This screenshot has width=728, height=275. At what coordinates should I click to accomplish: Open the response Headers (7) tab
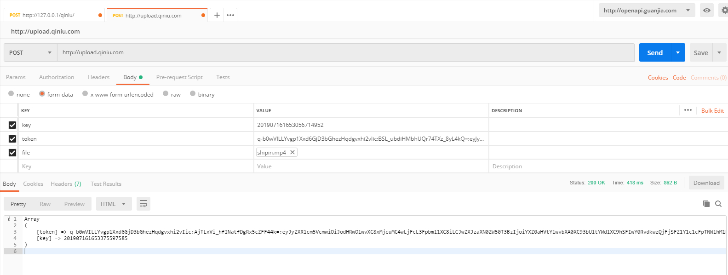[66, 184]
